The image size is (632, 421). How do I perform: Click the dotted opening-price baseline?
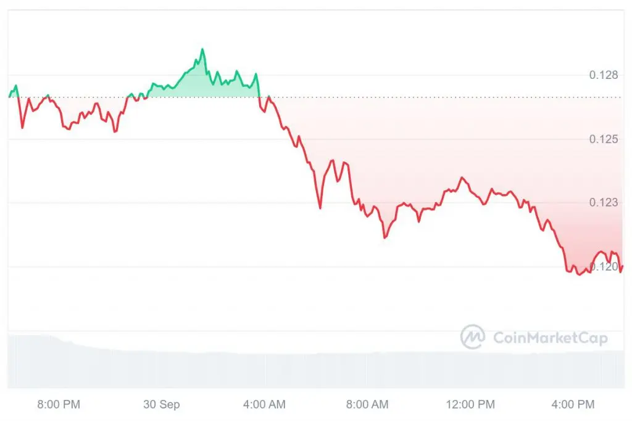[x=314, y=97]
